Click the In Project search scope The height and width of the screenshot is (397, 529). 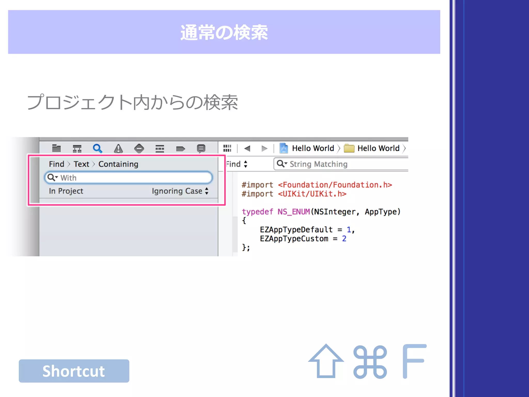pos(66,191)
